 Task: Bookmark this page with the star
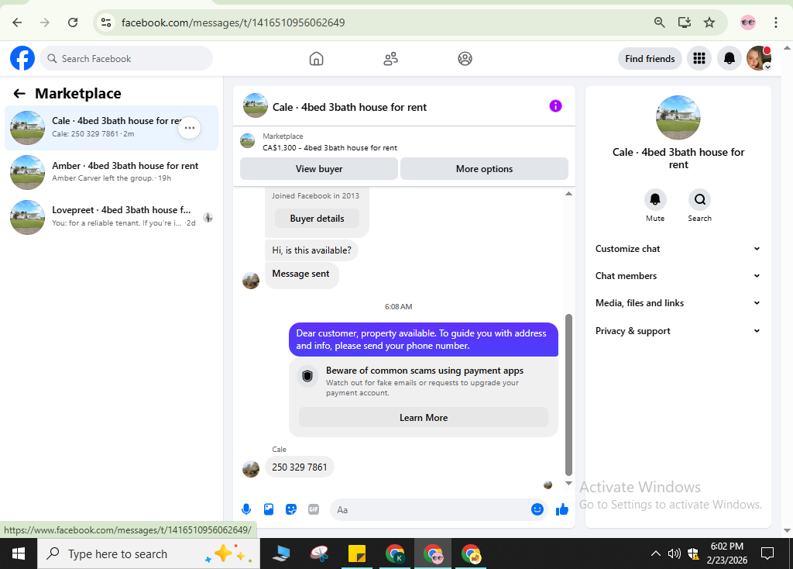[709, 22]
